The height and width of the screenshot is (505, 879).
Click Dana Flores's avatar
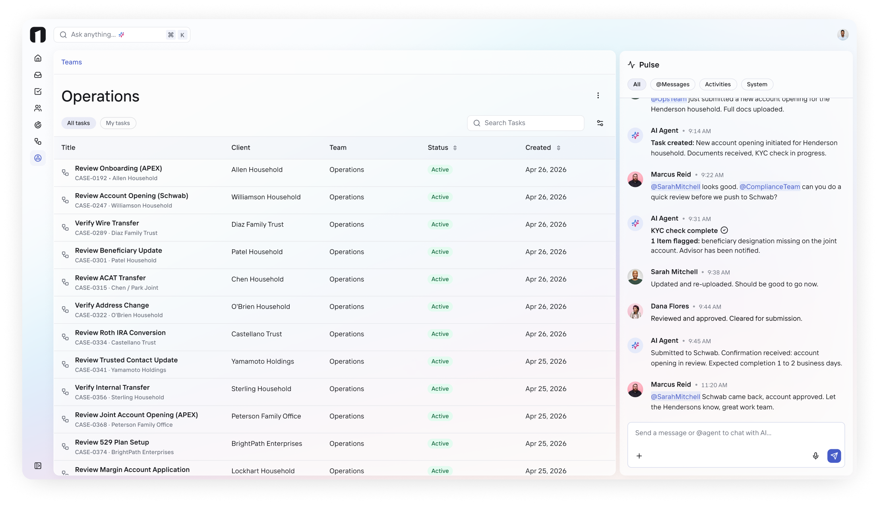tap(635, 311)
